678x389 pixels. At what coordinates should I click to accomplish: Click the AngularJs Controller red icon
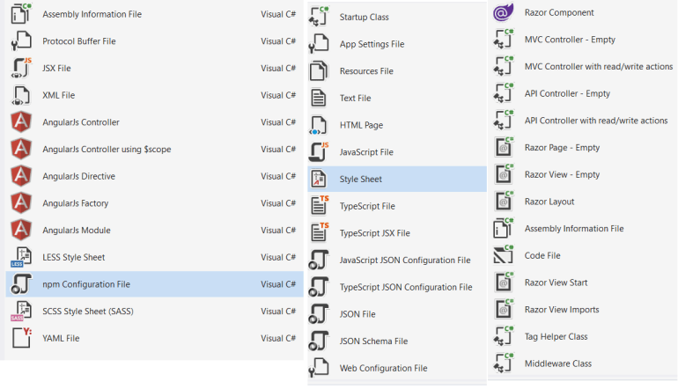click(21, 121)
